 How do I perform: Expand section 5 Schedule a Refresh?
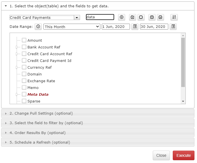tap(98, 142)
